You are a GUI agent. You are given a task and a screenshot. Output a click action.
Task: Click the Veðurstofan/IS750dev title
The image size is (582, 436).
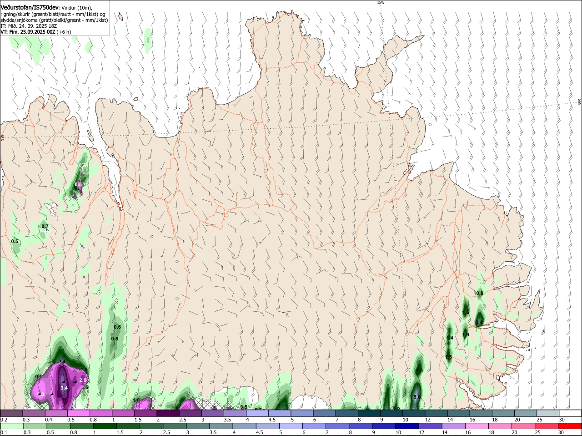pyautogui.click(x=30, y=8)
